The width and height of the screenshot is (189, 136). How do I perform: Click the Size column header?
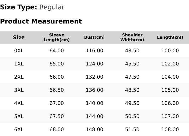click(x=19, y=37)
